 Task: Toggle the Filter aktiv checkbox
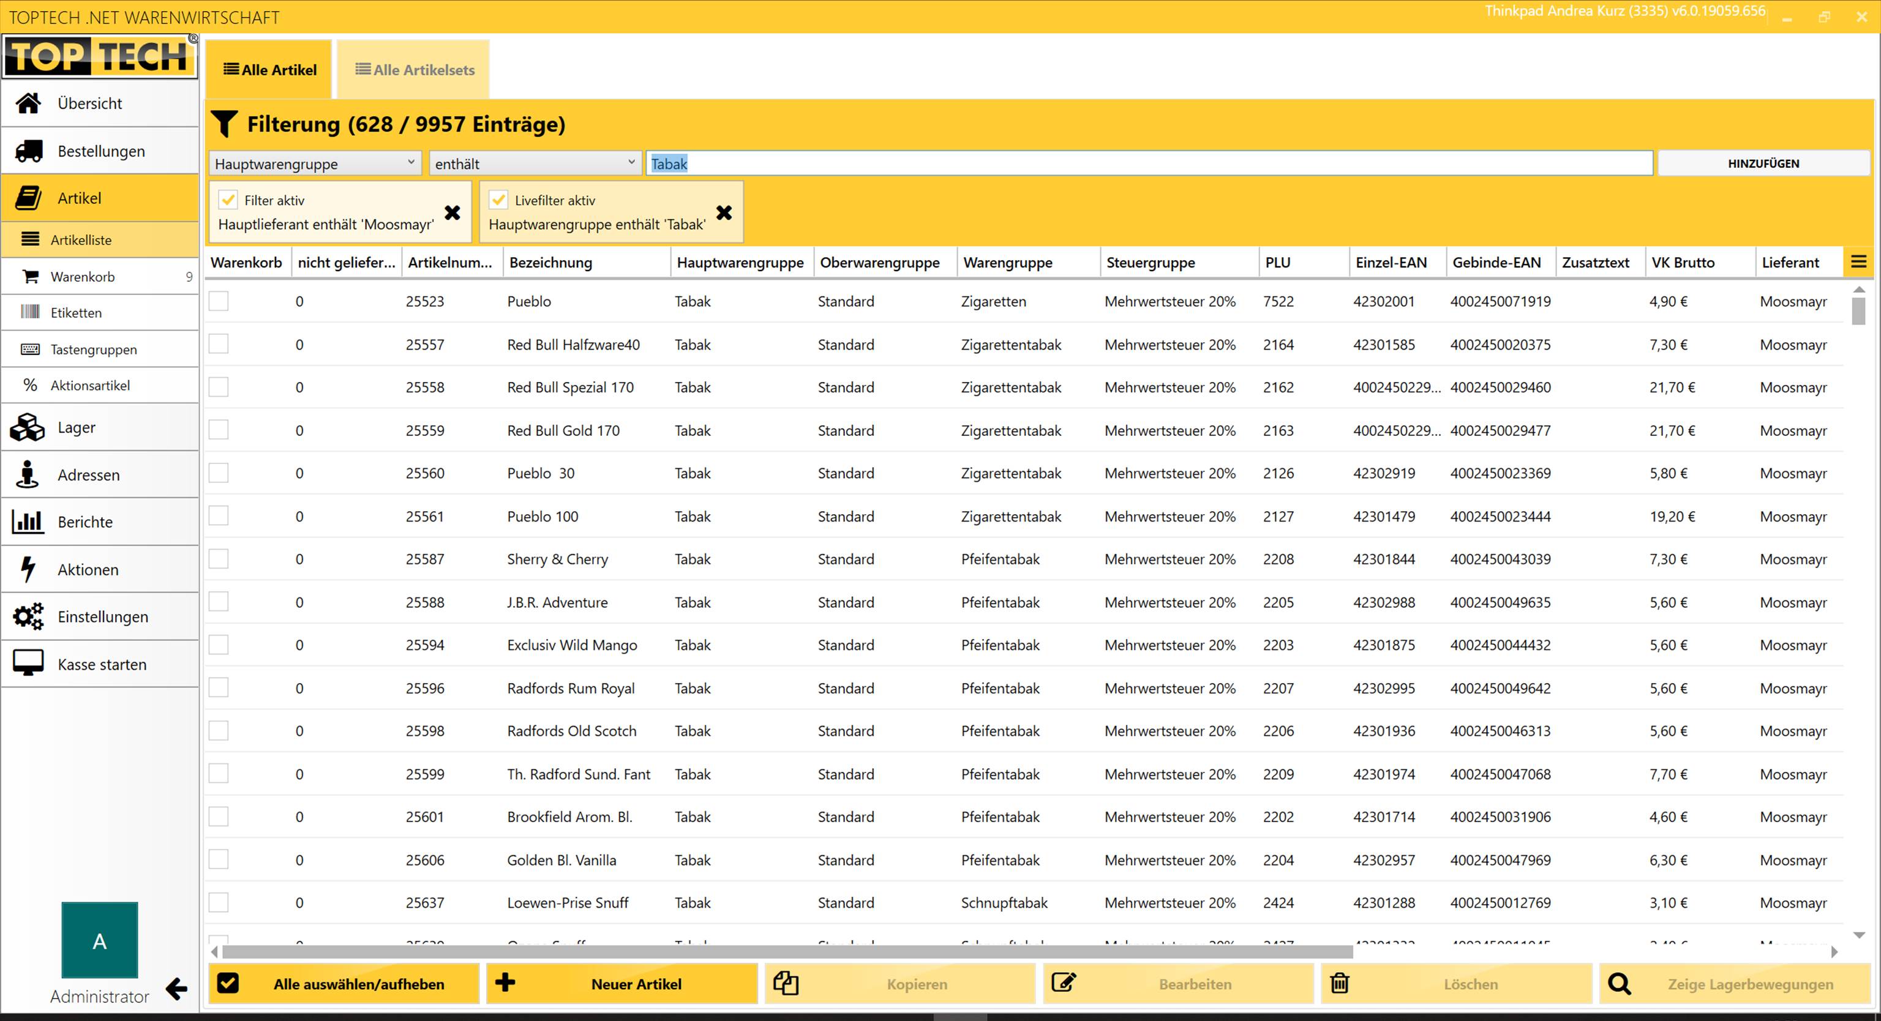[x=228, y=200]
